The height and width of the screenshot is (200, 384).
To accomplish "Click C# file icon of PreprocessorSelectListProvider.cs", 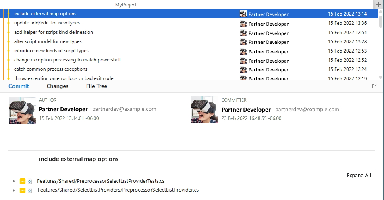I will (x=30, y=190).
